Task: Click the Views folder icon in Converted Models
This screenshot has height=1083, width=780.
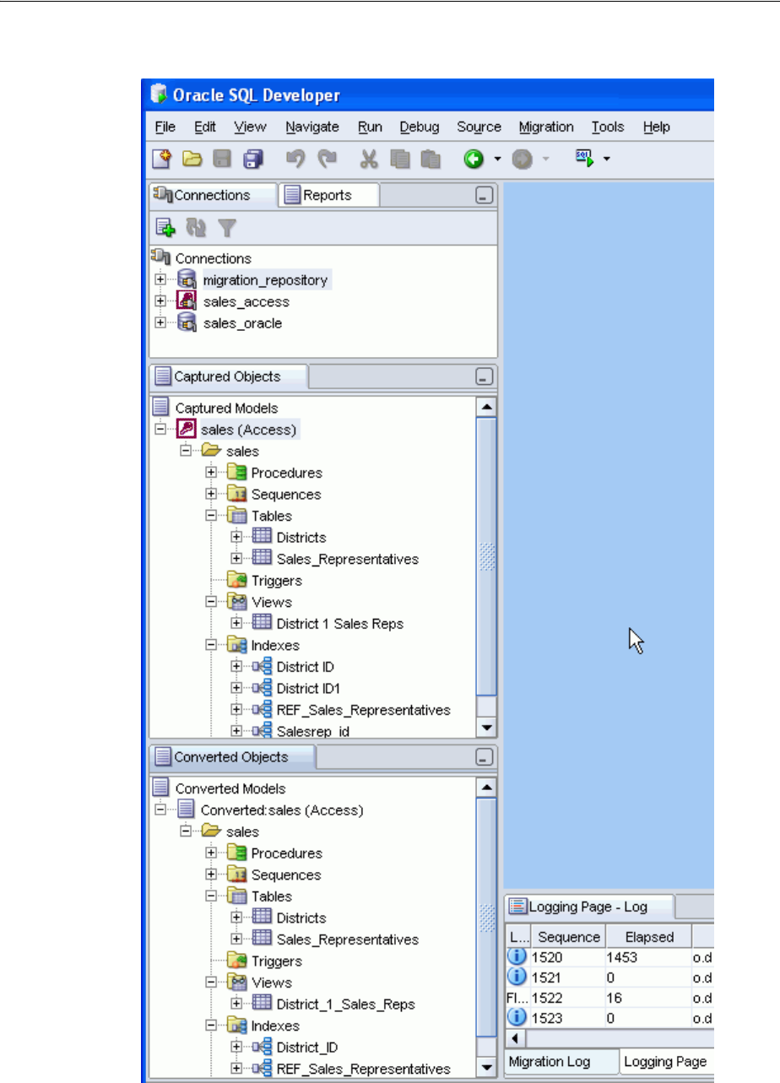Action: coord(236,983)
